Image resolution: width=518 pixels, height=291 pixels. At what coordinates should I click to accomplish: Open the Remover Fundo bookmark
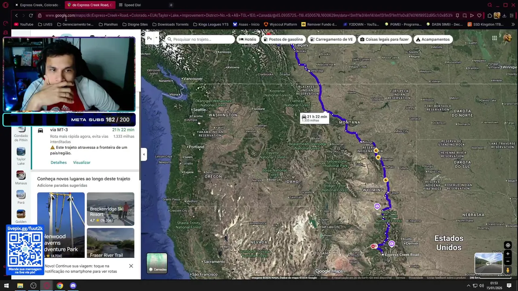pos(319,24)
